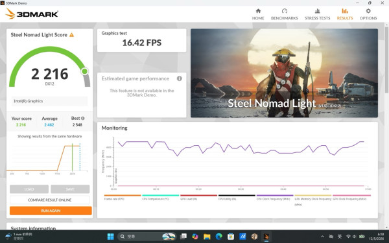Toggle GPU Memory Clock Frequency legend series

click(x=313, y=200)
